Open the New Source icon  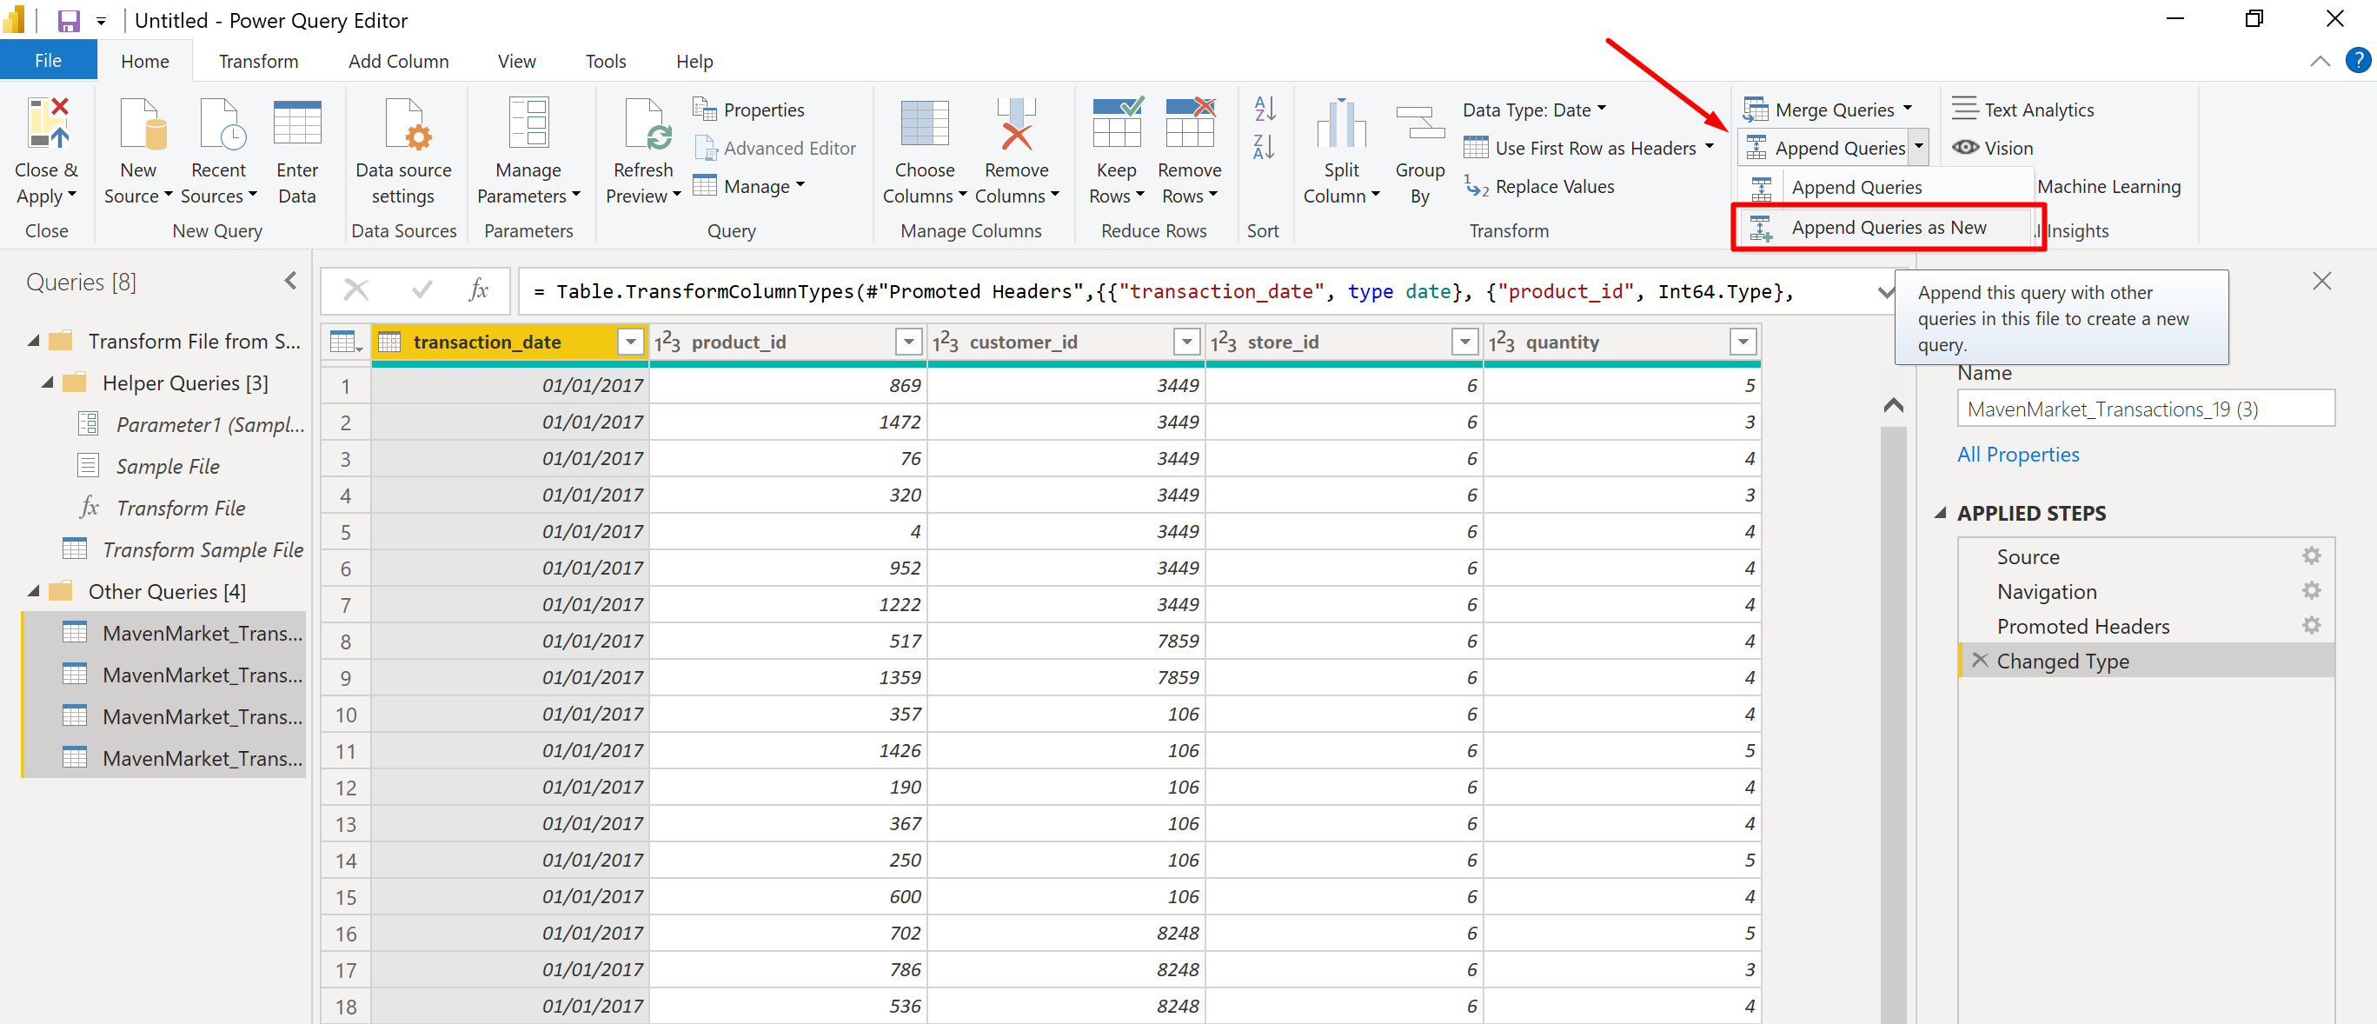[143, 123]
